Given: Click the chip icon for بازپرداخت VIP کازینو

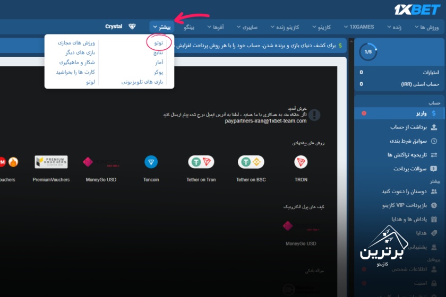Looking at the screenshot, I should (434, 205).
